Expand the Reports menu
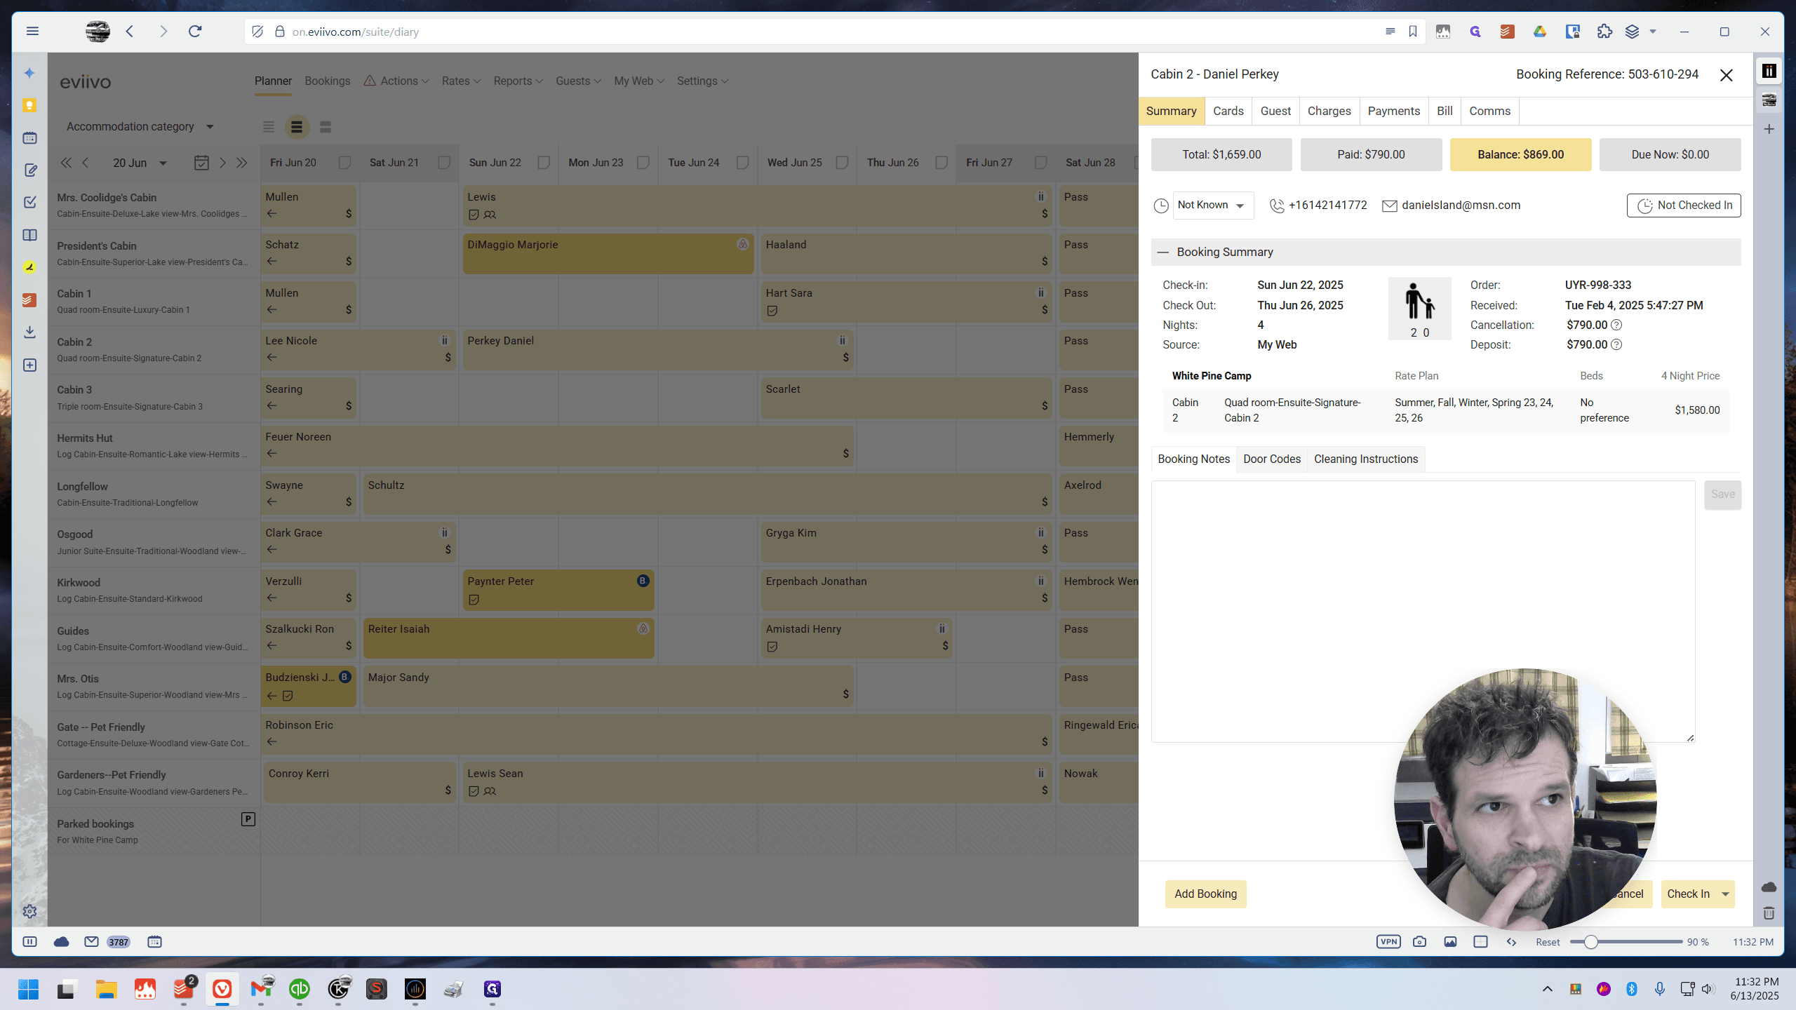This screenshot has width=1796, height=1010. (518, 81)
